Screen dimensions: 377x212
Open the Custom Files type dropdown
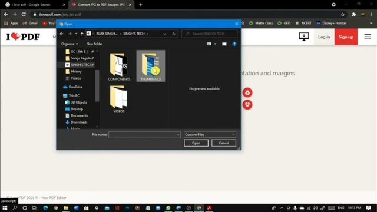pos(210,135)
